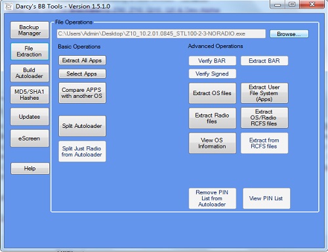This screenshot has height=252, width=328.
Task: Click the View PIN List button
Action: tap(266, 198)
